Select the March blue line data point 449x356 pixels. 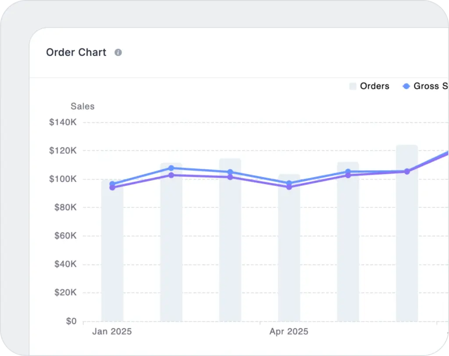pyautogui.click(x=230, y=172)
